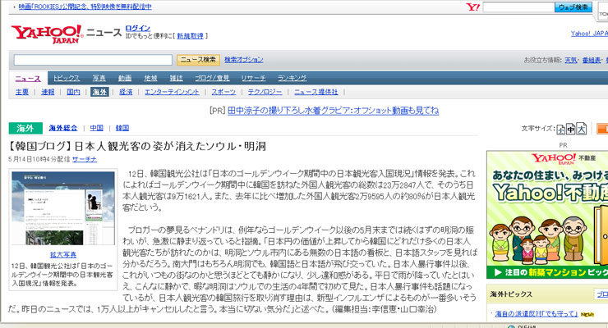The height and width of the screenshot is (328, 608).
Task: Open the エンターテインメント category
Action: pyautogui.click(x=172, y=92)
